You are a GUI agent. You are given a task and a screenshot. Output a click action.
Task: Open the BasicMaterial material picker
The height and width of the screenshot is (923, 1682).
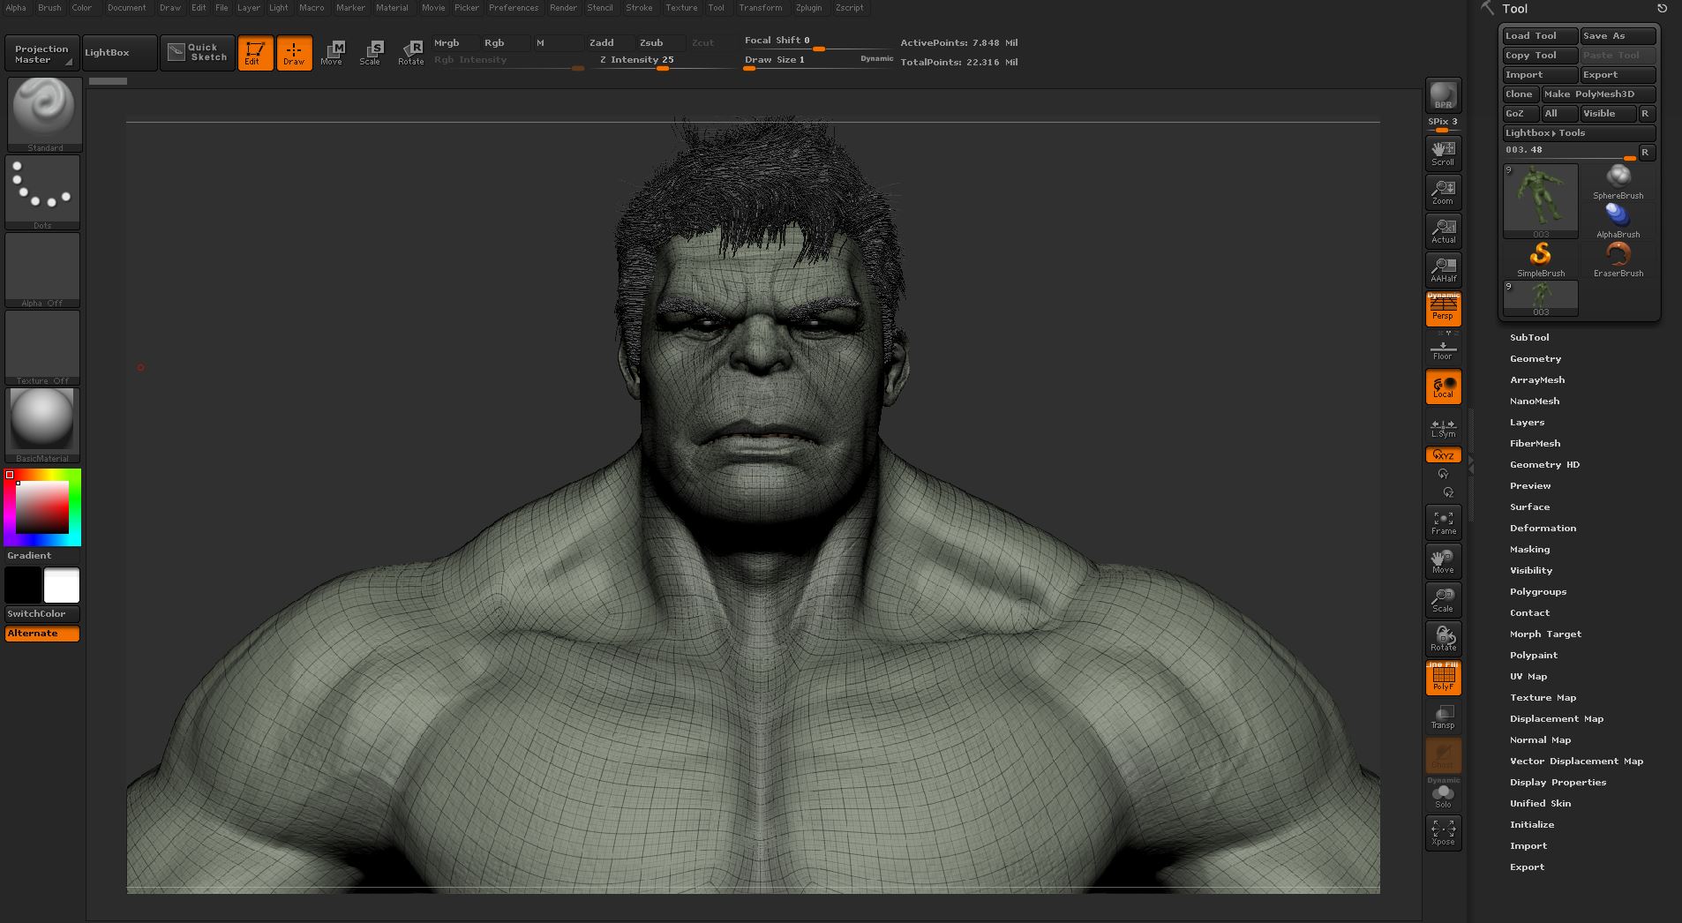(x=42, y=425)
